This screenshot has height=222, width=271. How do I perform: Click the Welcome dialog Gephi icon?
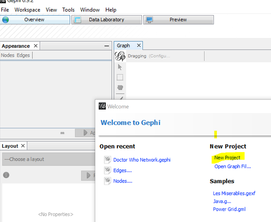point(102,106)
